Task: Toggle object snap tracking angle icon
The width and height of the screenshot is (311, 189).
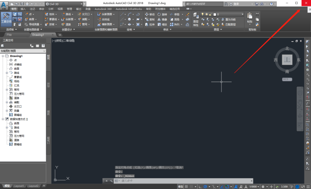Action: (222, 187)
